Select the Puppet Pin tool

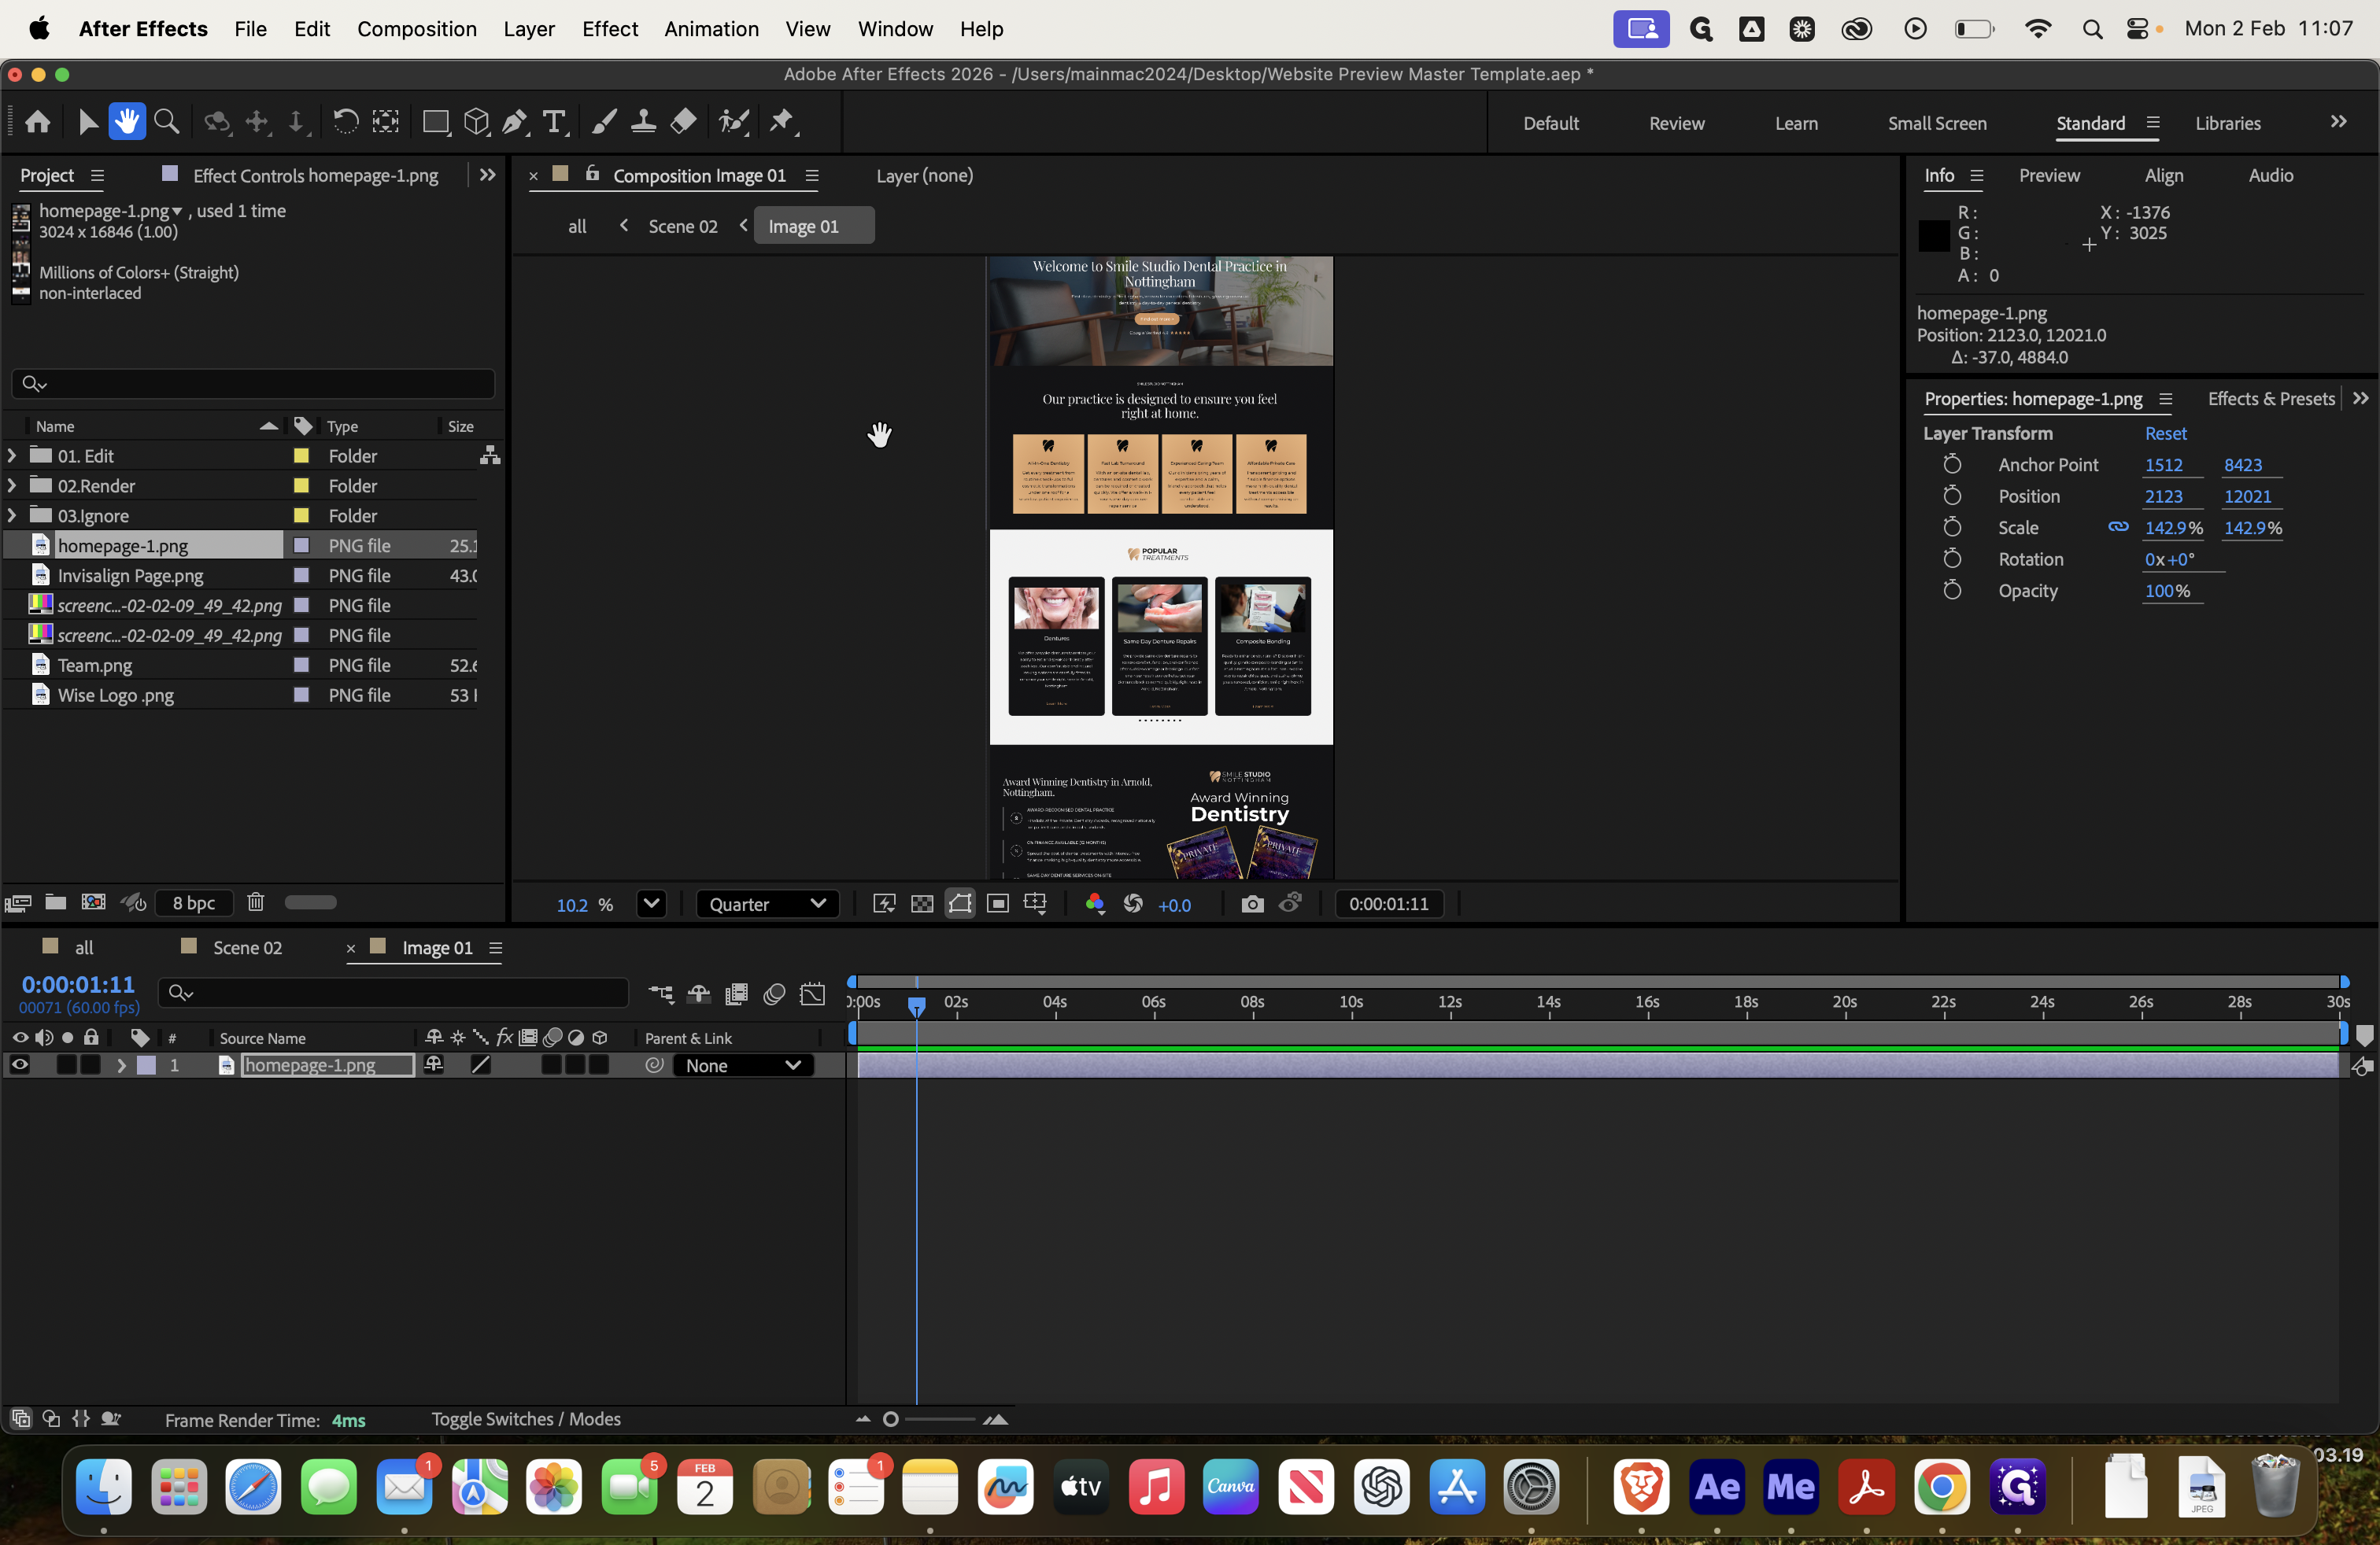point(783,122)
